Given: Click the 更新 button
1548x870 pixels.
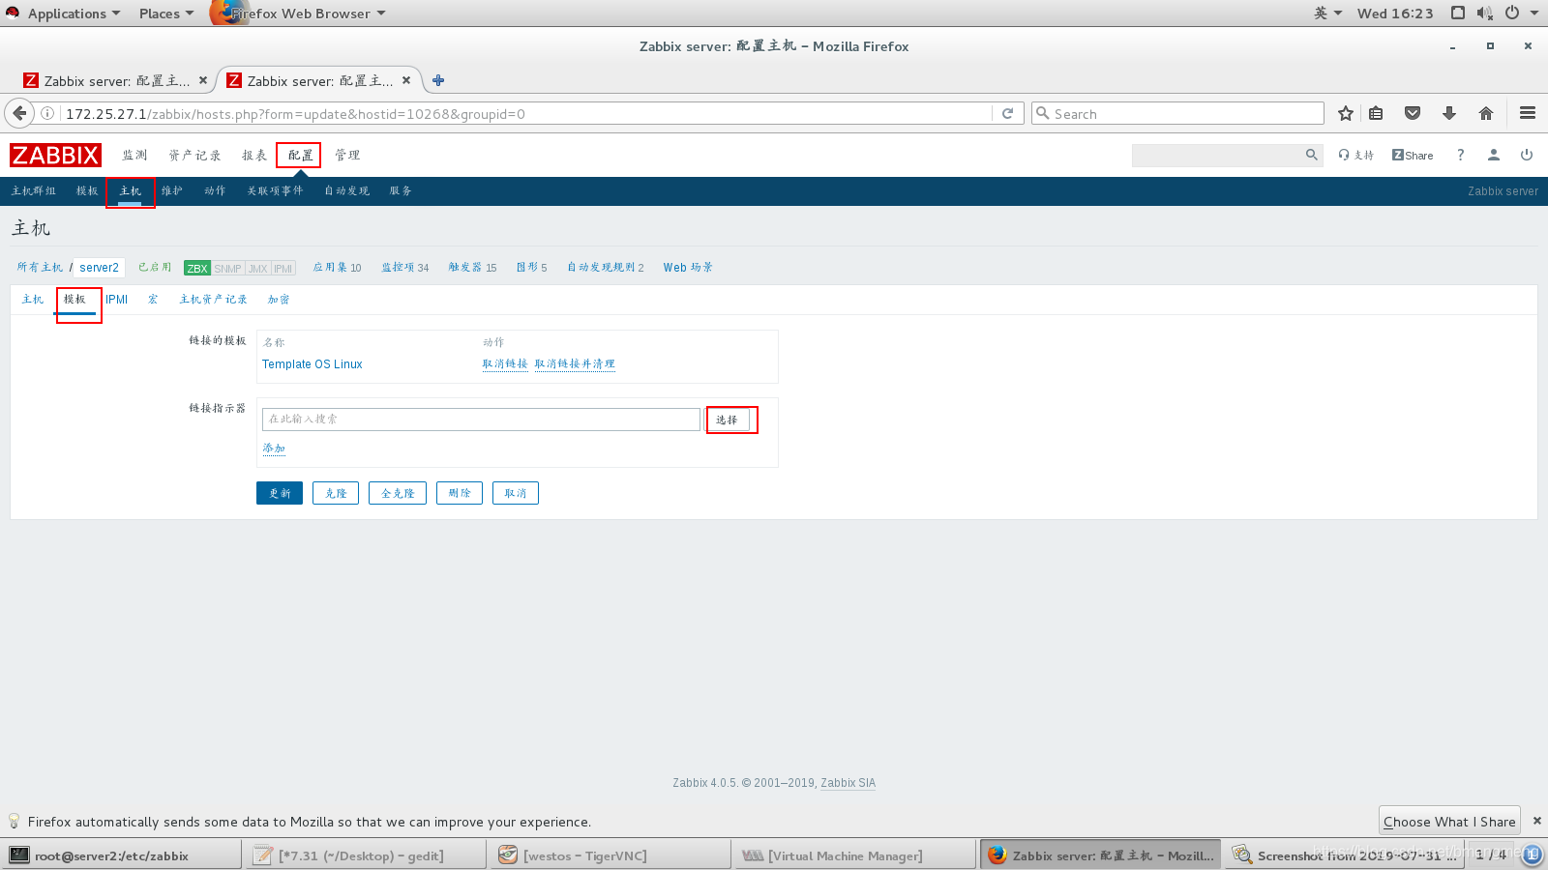Looking at the screenshot, I should pos(280,493).
